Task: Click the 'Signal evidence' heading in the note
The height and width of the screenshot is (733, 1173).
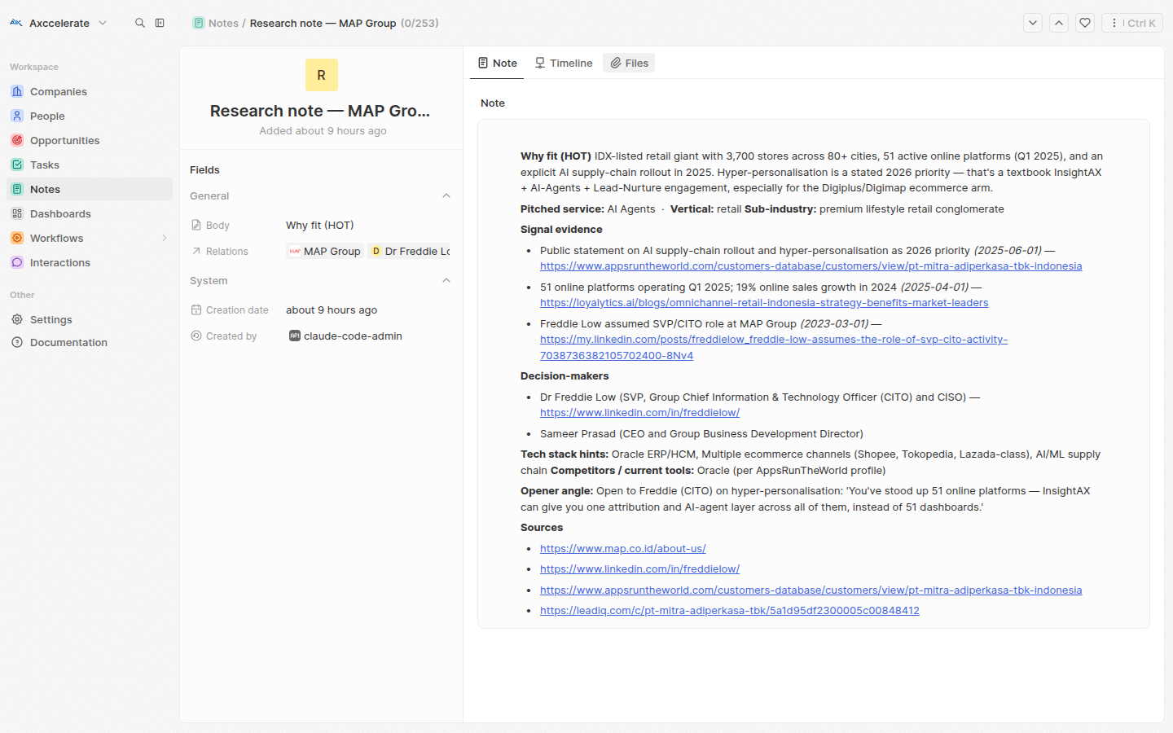Action: 561,230
